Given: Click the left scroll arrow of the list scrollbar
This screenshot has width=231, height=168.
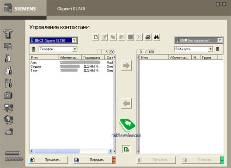Looking at the screenshot, I should 32,151.
